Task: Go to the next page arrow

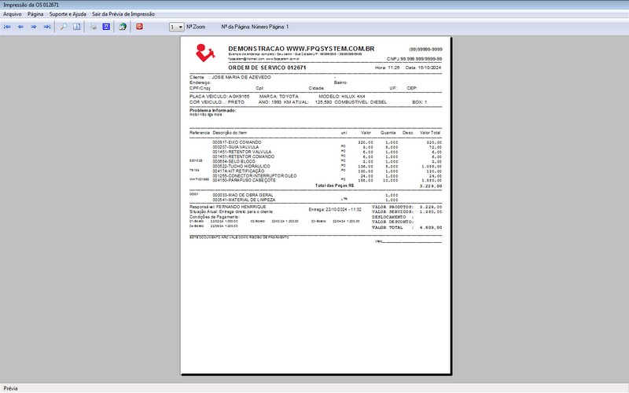Action: pyautogui.click(x=34, y=27)
